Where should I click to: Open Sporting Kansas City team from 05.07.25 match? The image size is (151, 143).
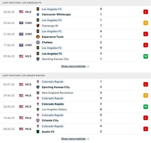pos(56,87)
